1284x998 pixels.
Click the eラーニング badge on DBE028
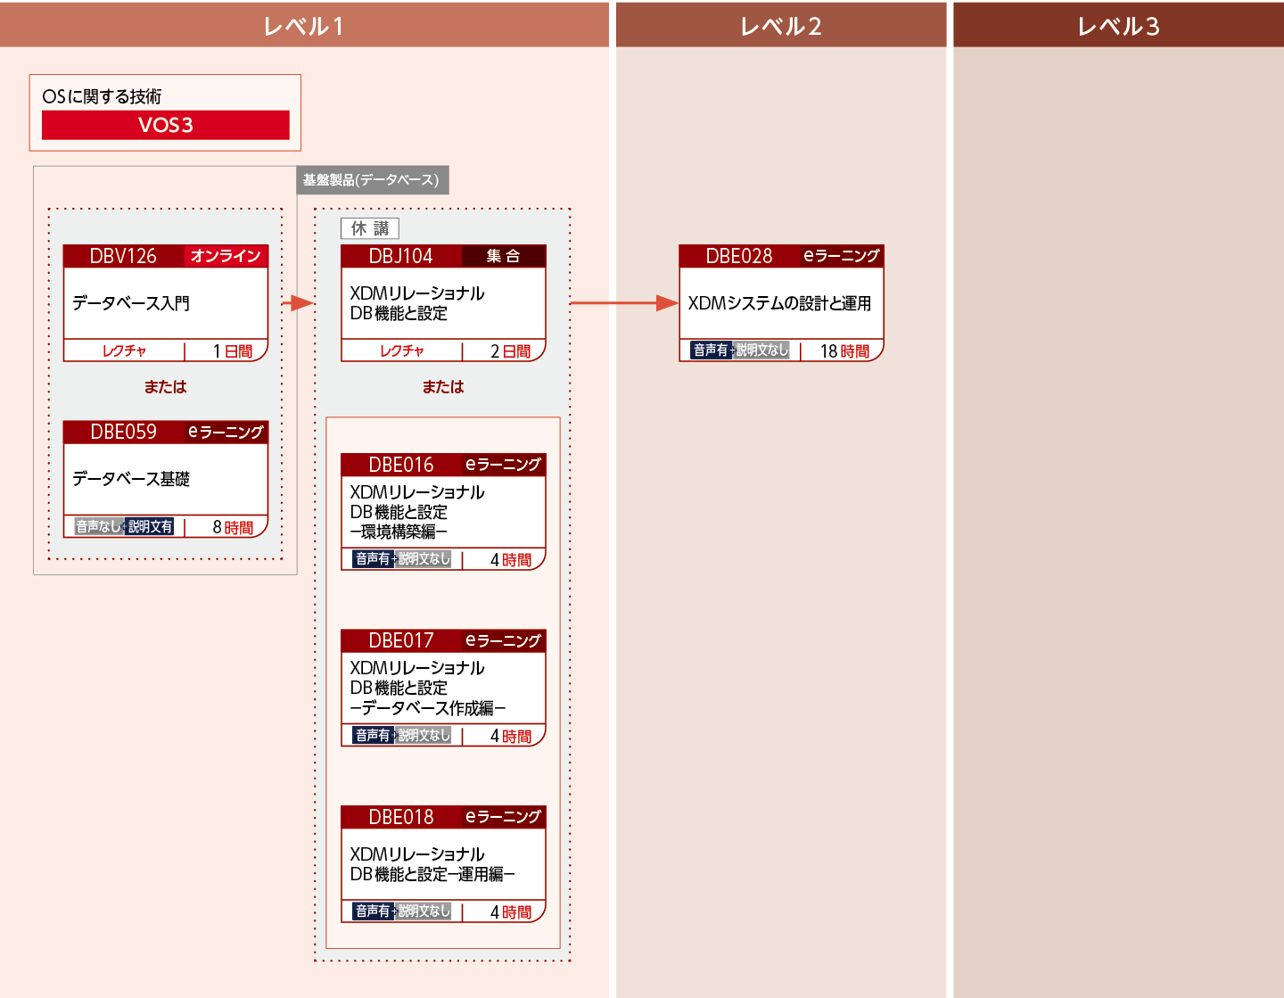click(x=842, y=256)
